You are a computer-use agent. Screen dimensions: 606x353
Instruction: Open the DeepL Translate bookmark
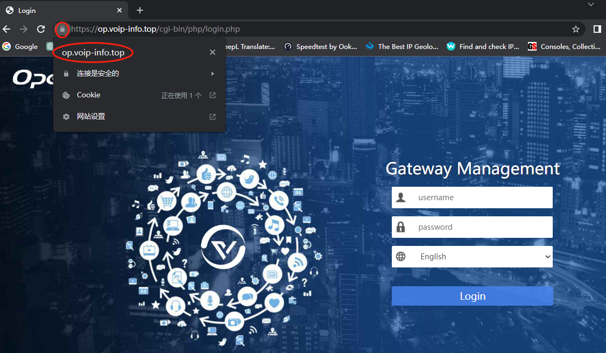(250, 46)
